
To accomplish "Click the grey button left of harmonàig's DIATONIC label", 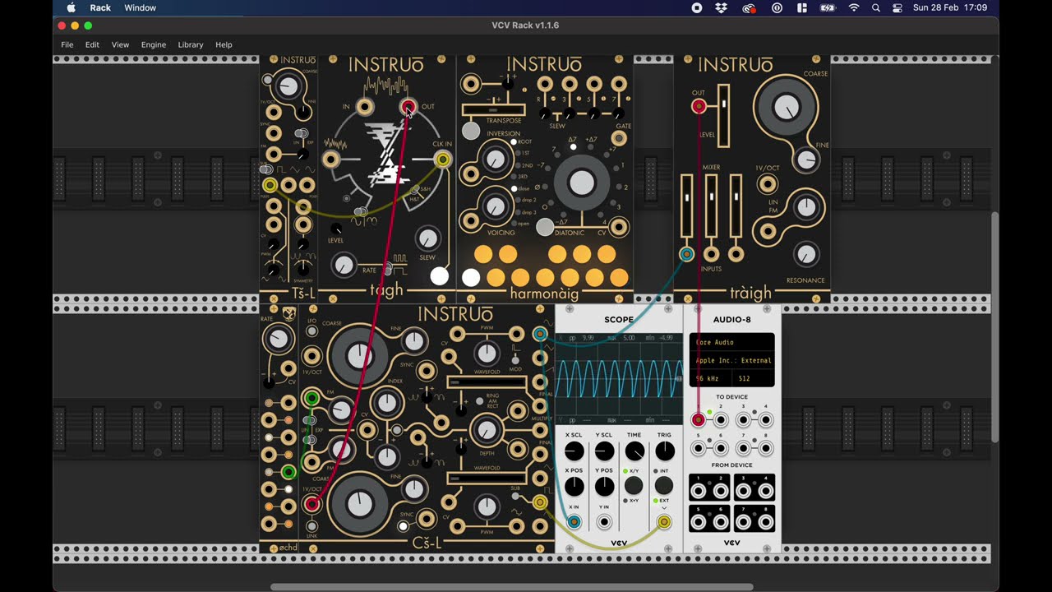I will coord(545,228).
